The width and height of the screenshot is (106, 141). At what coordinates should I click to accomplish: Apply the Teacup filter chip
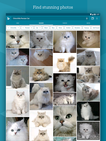[86, 28]
